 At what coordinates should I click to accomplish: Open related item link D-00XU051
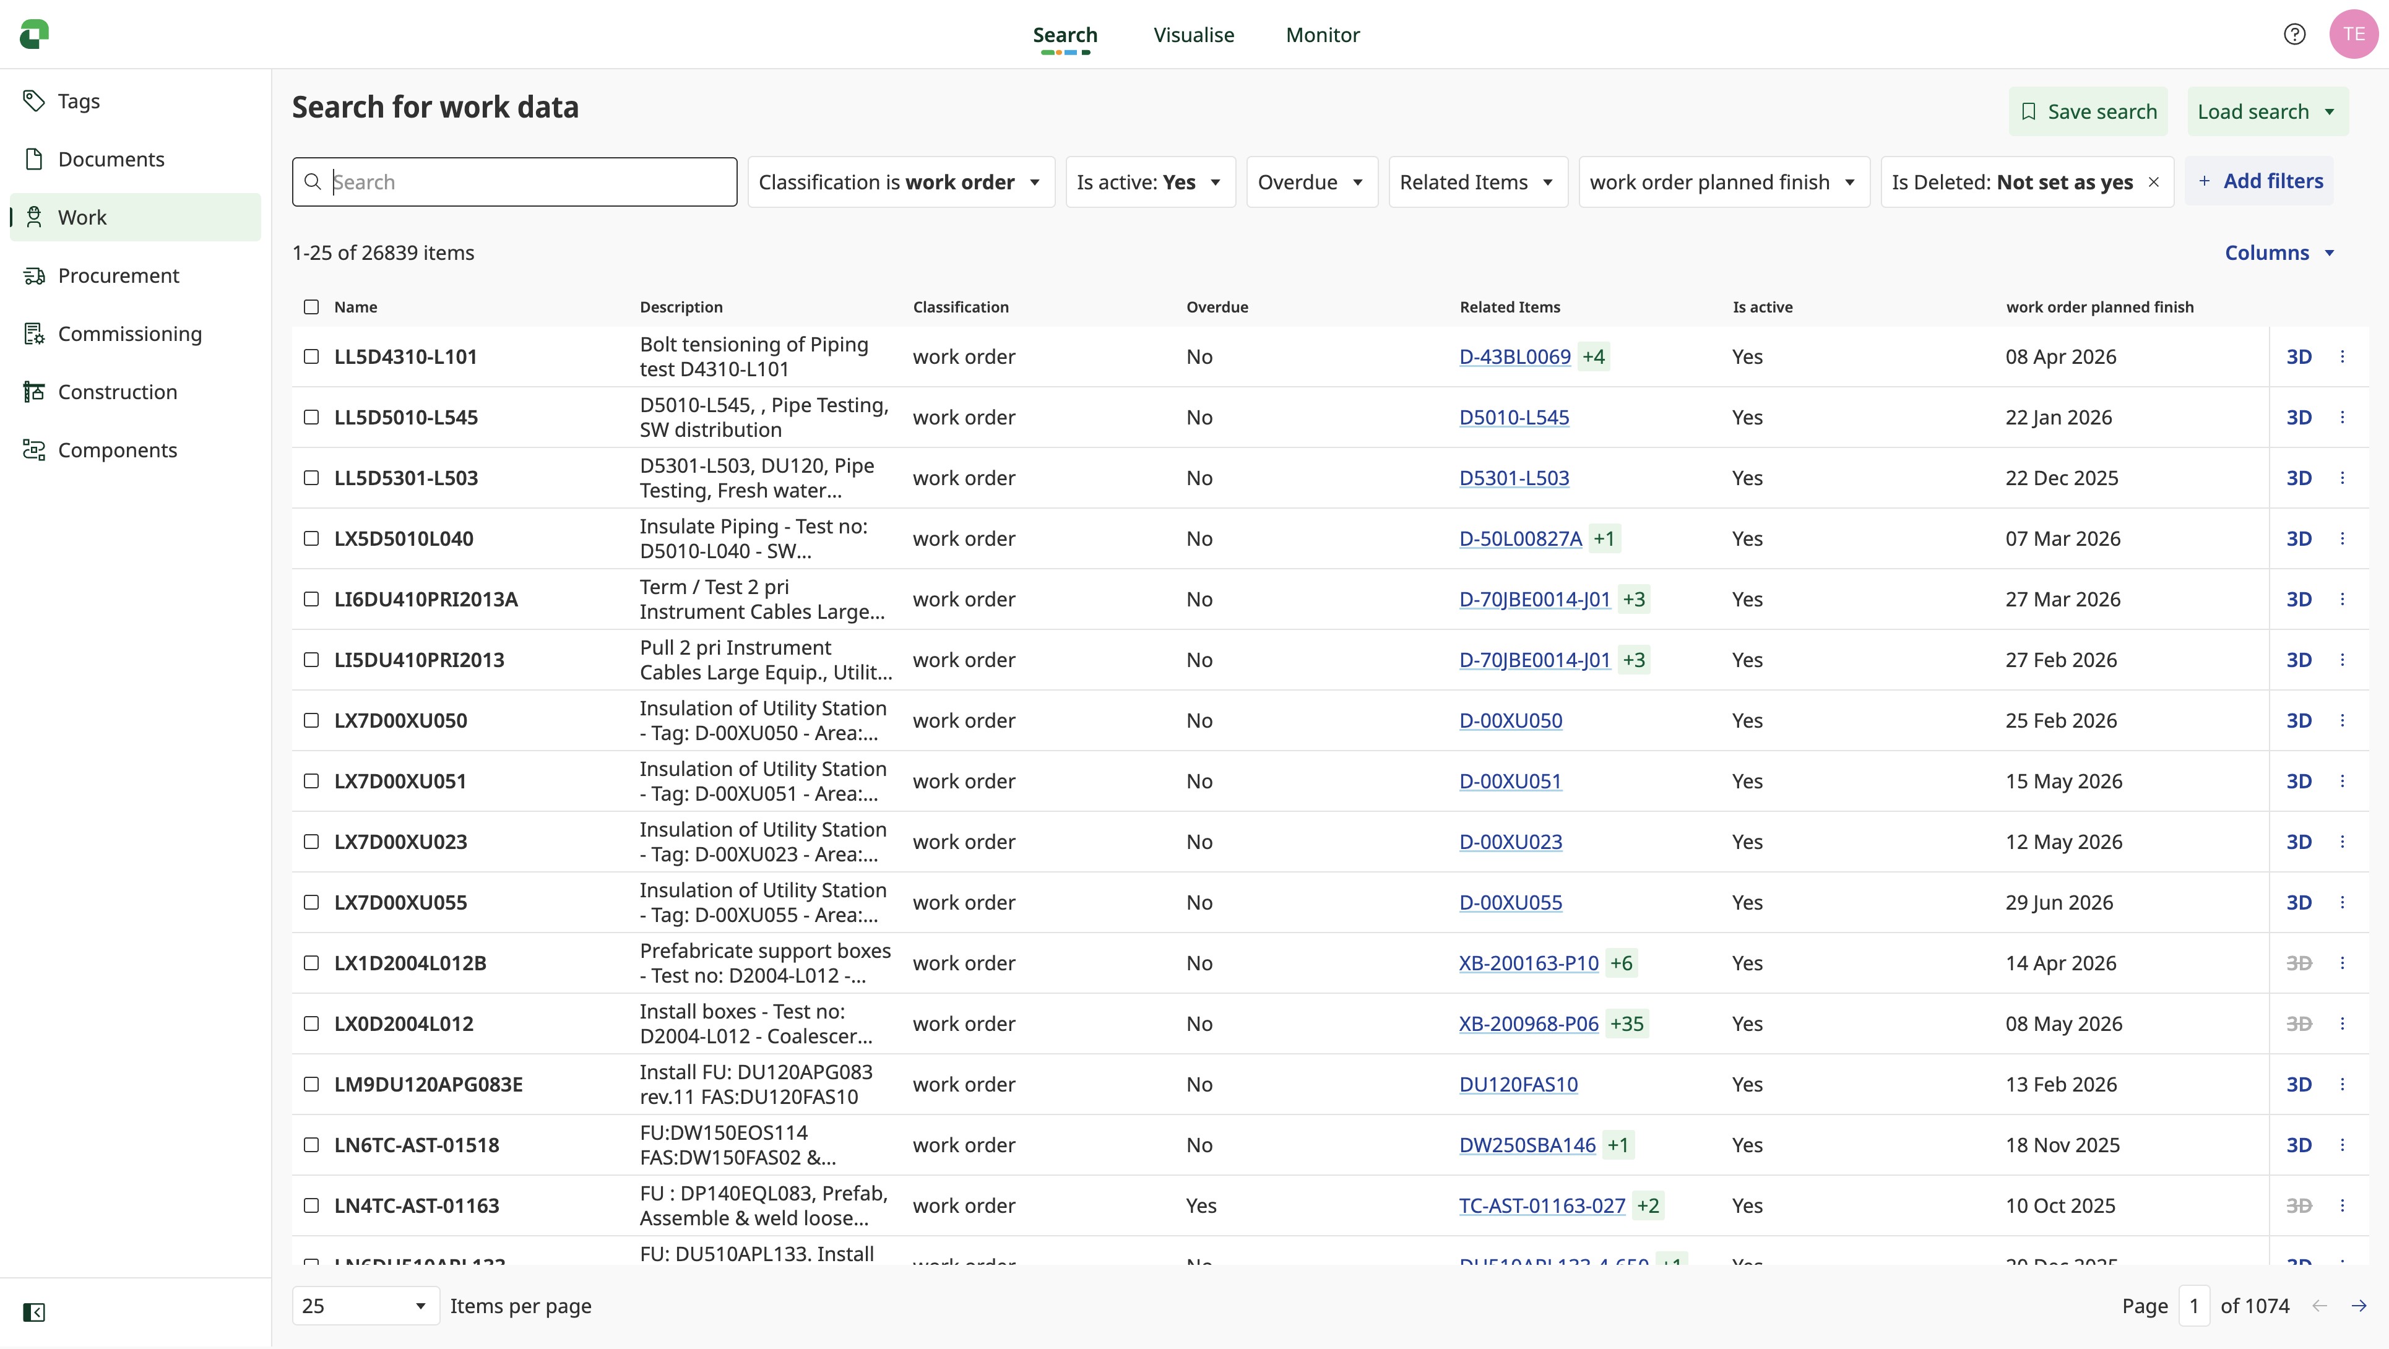pyautogui.click(x=1510, y=782)
